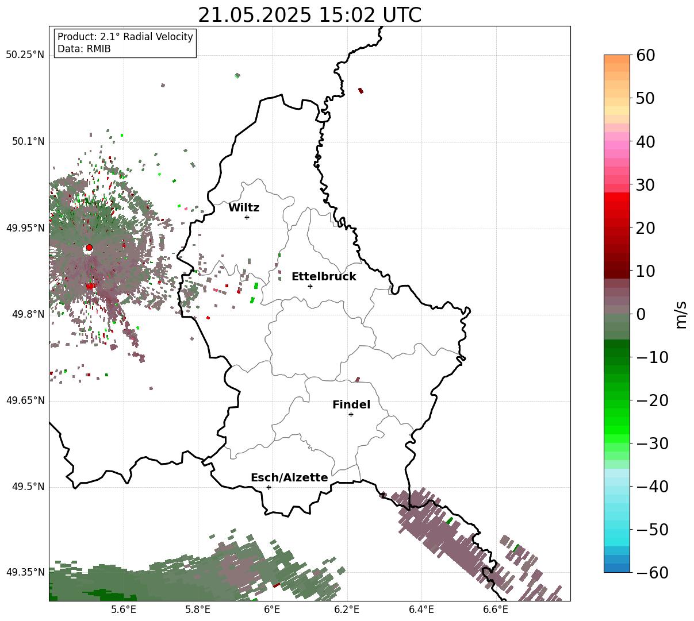694x621 pixels.
Task: Click the Data: RMIB text
Action: (84, 49)
